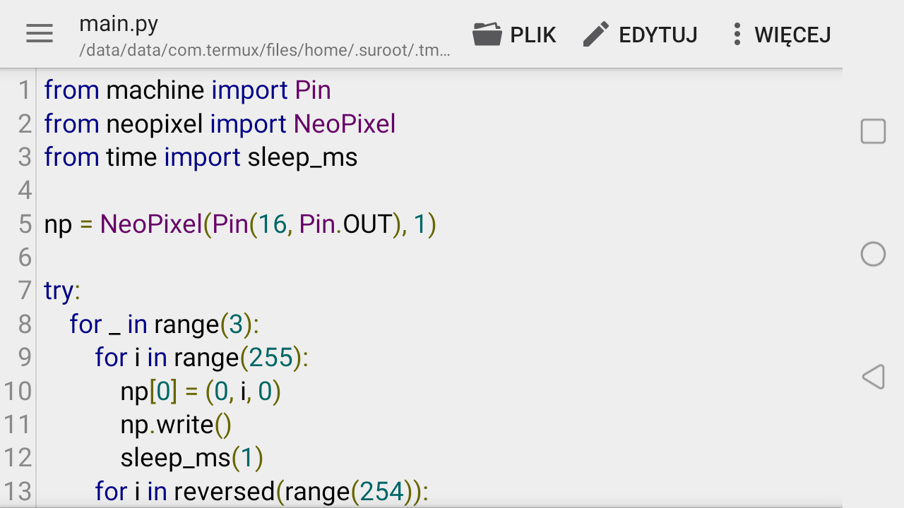The height and width of the screenshot is (508, 904).
Task: Open the three-dot WIĘCEJ overflow icon
Action: (737, 34)
